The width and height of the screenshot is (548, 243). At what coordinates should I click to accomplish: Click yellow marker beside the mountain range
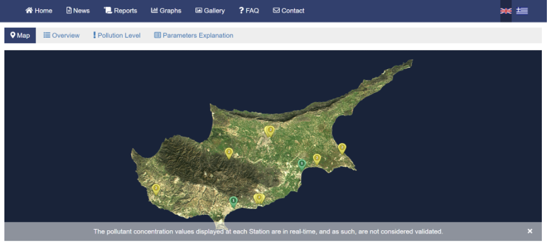tap(229, 152)
